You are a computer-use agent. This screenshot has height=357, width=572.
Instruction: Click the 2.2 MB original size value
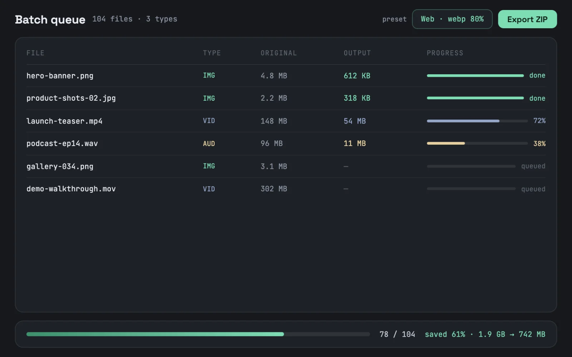click(x=274, y=98)
